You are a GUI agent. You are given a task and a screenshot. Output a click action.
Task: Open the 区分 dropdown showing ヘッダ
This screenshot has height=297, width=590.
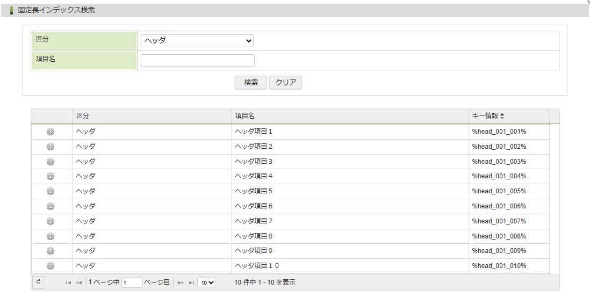coord(197,41)
